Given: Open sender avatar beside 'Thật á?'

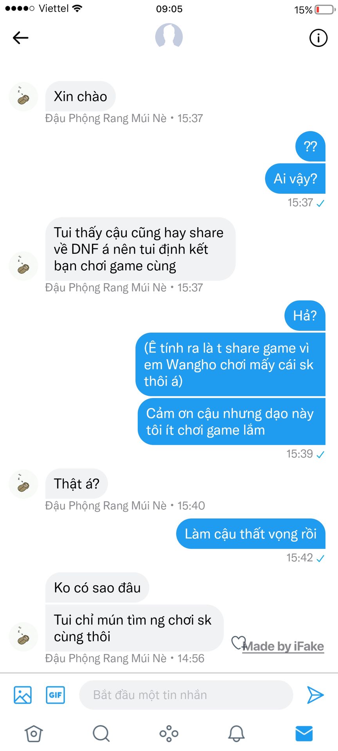Looking at the screenshot, I should tap(23, 484).
